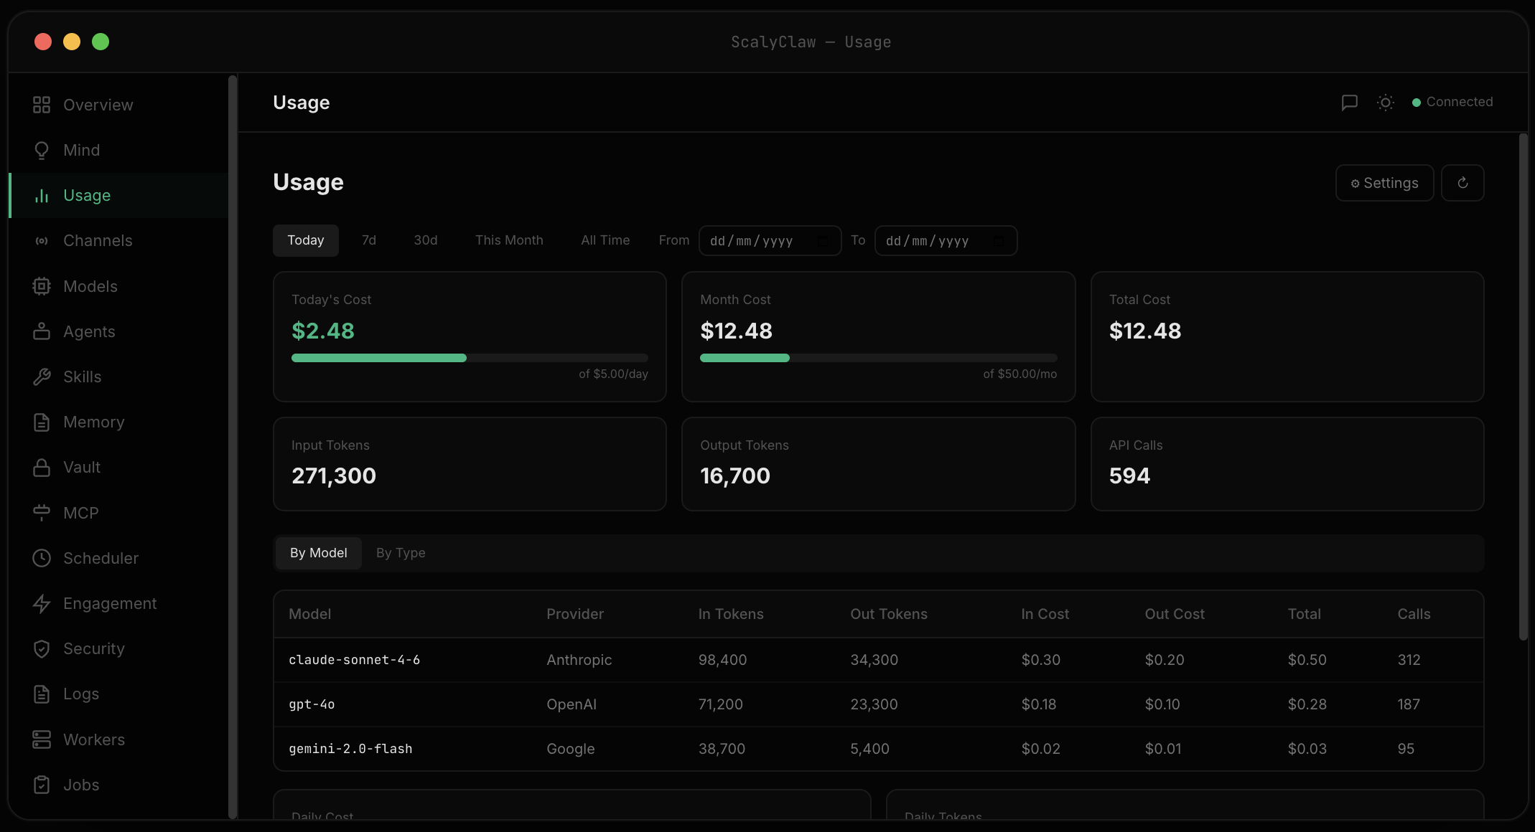Viewport: 1535px width, 832px height.
Task: Select the Channels sidebar icon
Action: (x=42, y=240)
